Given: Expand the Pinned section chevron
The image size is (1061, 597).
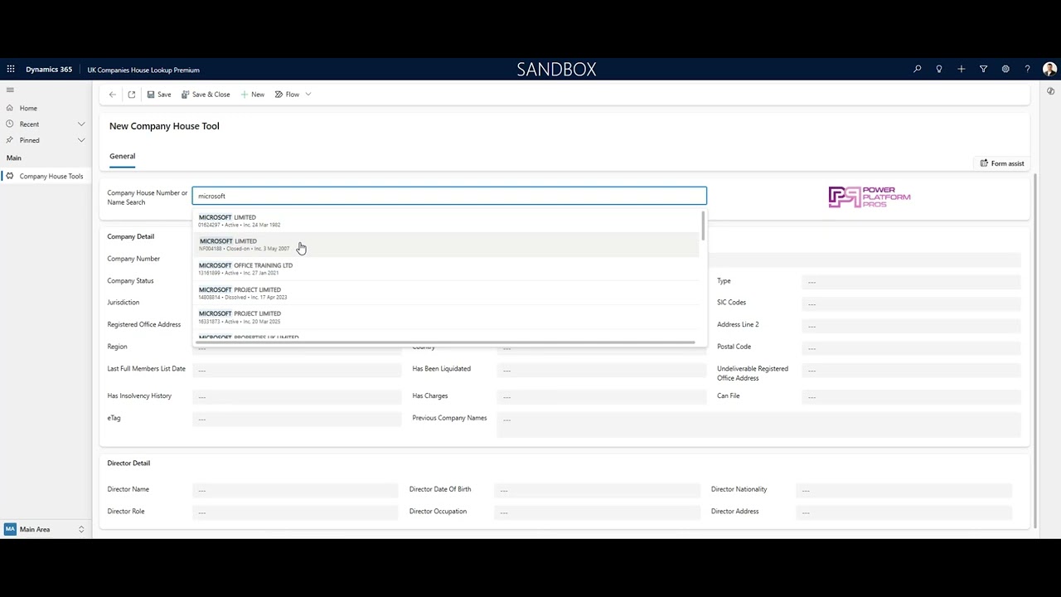Looking at the screenshot, I should pyautogui.click(x=81, y=140).
